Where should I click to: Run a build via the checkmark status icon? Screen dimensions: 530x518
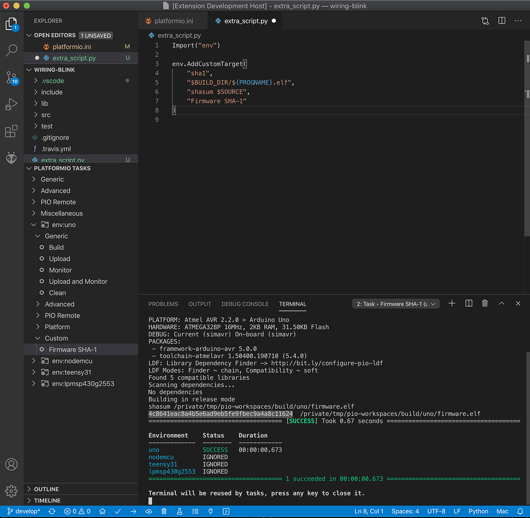point(117,511)
